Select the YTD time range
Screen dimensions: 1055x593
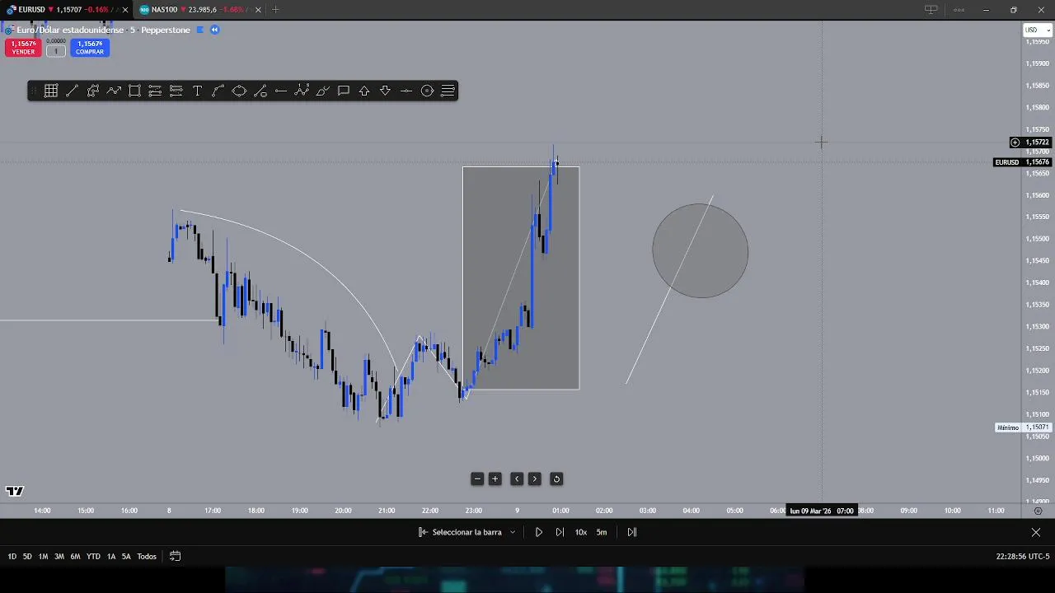93,556
